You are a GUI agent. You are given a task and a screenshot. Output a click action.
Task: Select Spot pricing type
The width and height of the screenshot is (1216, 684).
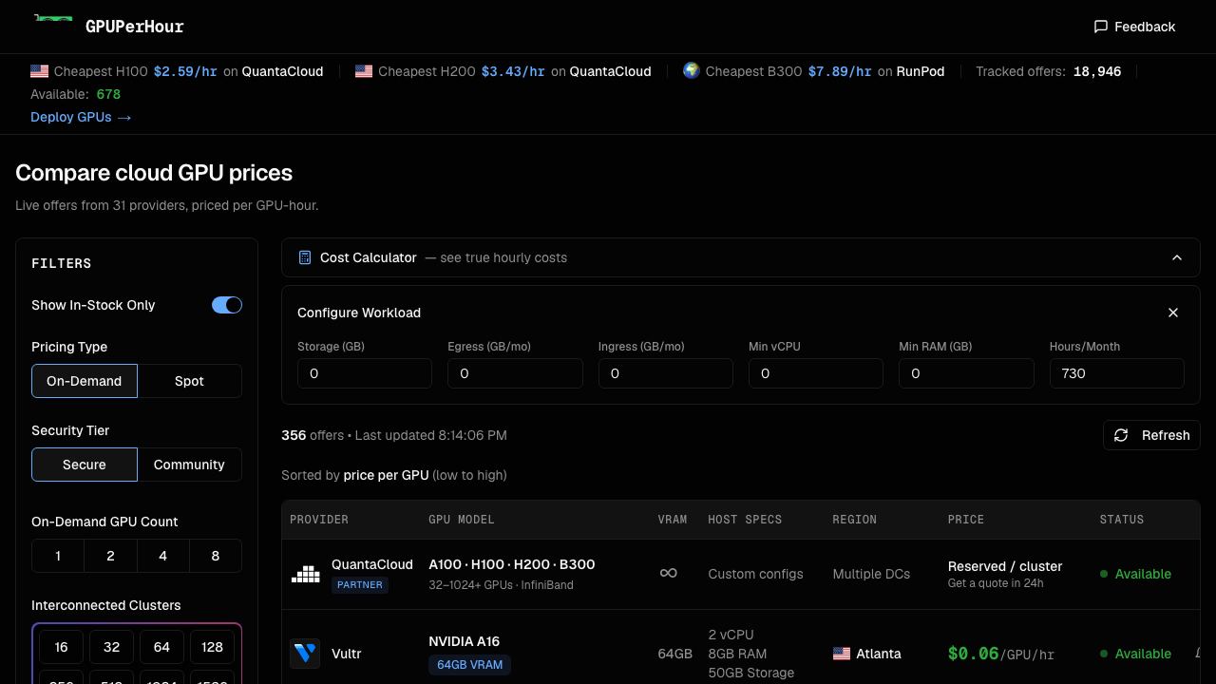(x=189, y=381)
